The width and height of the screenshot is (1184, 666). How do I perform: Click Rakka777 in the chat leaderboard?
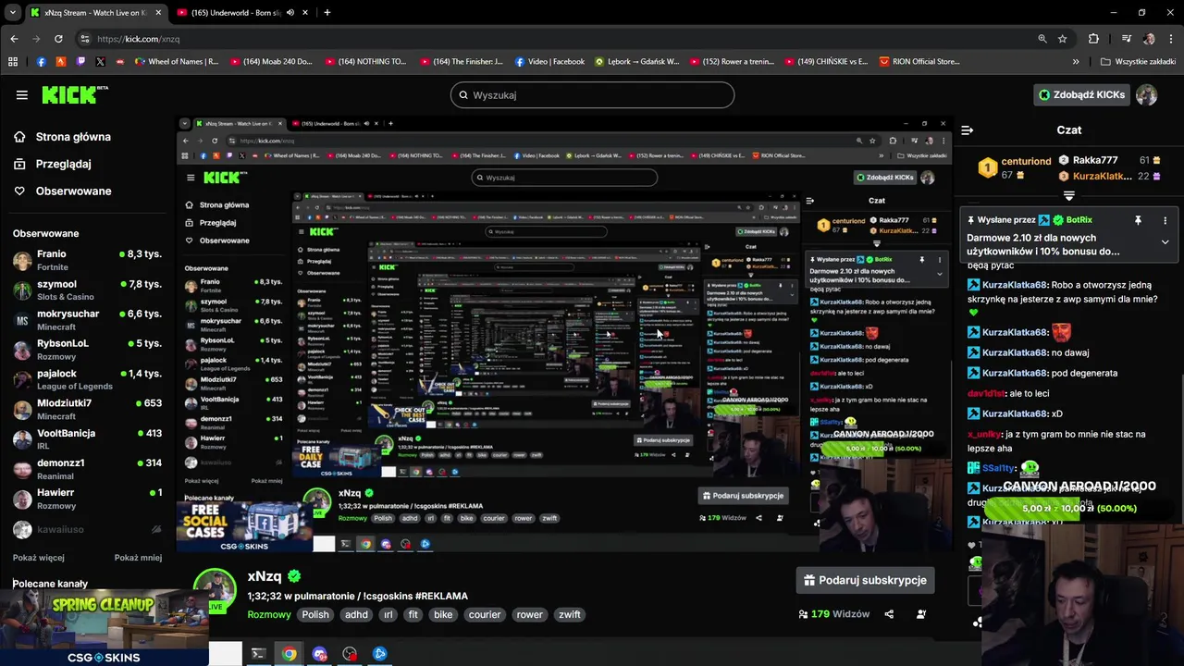pos(1095,160)
